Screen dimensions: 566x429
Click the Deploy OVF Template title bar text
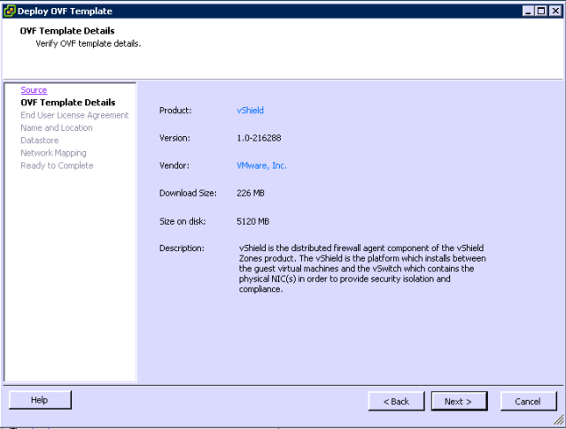point(64,10)
